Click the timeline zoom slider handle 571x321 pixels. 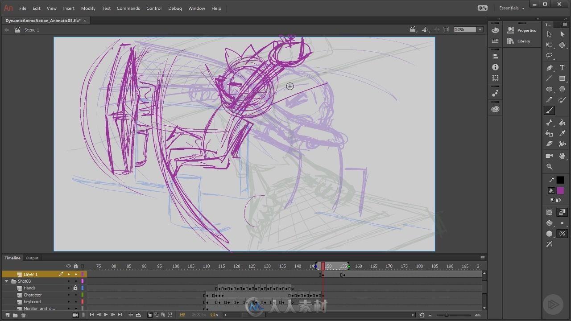pyautogui.click(x=447, y=315)
